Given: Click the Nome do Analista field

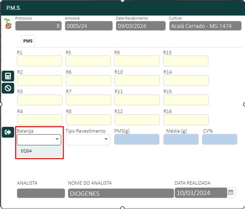Looking at the screenshot, I should pos(120,193).
